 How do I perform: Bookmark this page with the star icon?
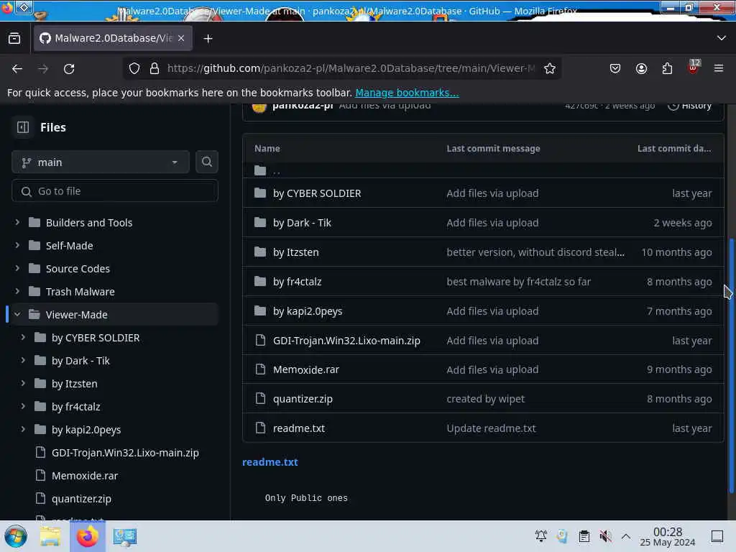pos(550,68)
